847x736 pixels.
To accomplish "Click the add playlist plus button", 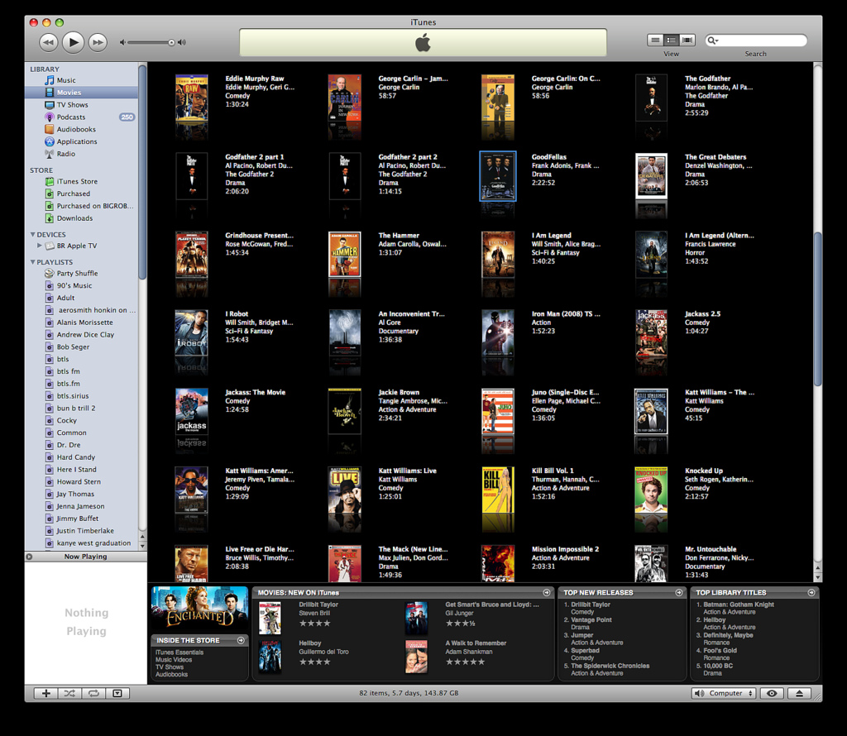I will (46, 693).
